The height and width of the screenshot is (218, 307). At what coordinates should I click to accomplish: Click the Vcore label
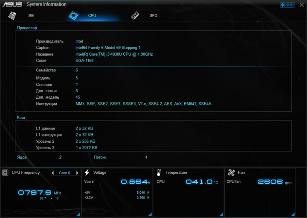(x=89, y=182)
